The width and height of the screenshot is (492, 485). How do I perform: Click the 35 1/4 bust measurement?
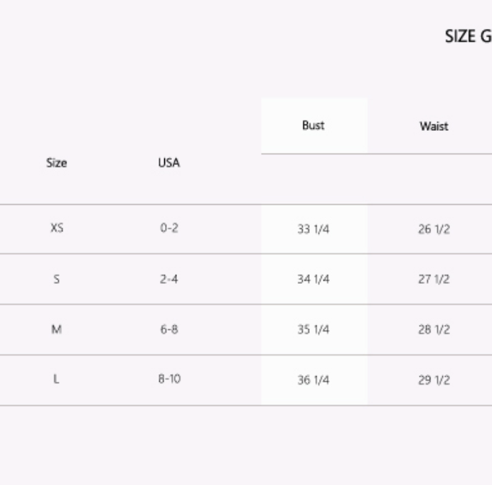(314, 329)
